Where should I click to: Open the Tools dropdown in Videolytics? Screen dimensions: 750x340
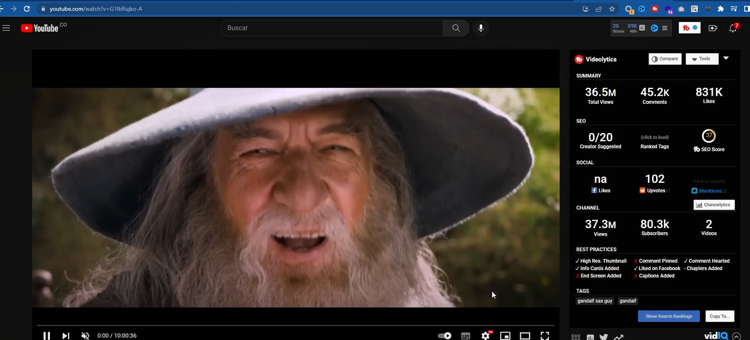(x=701, y=59)
